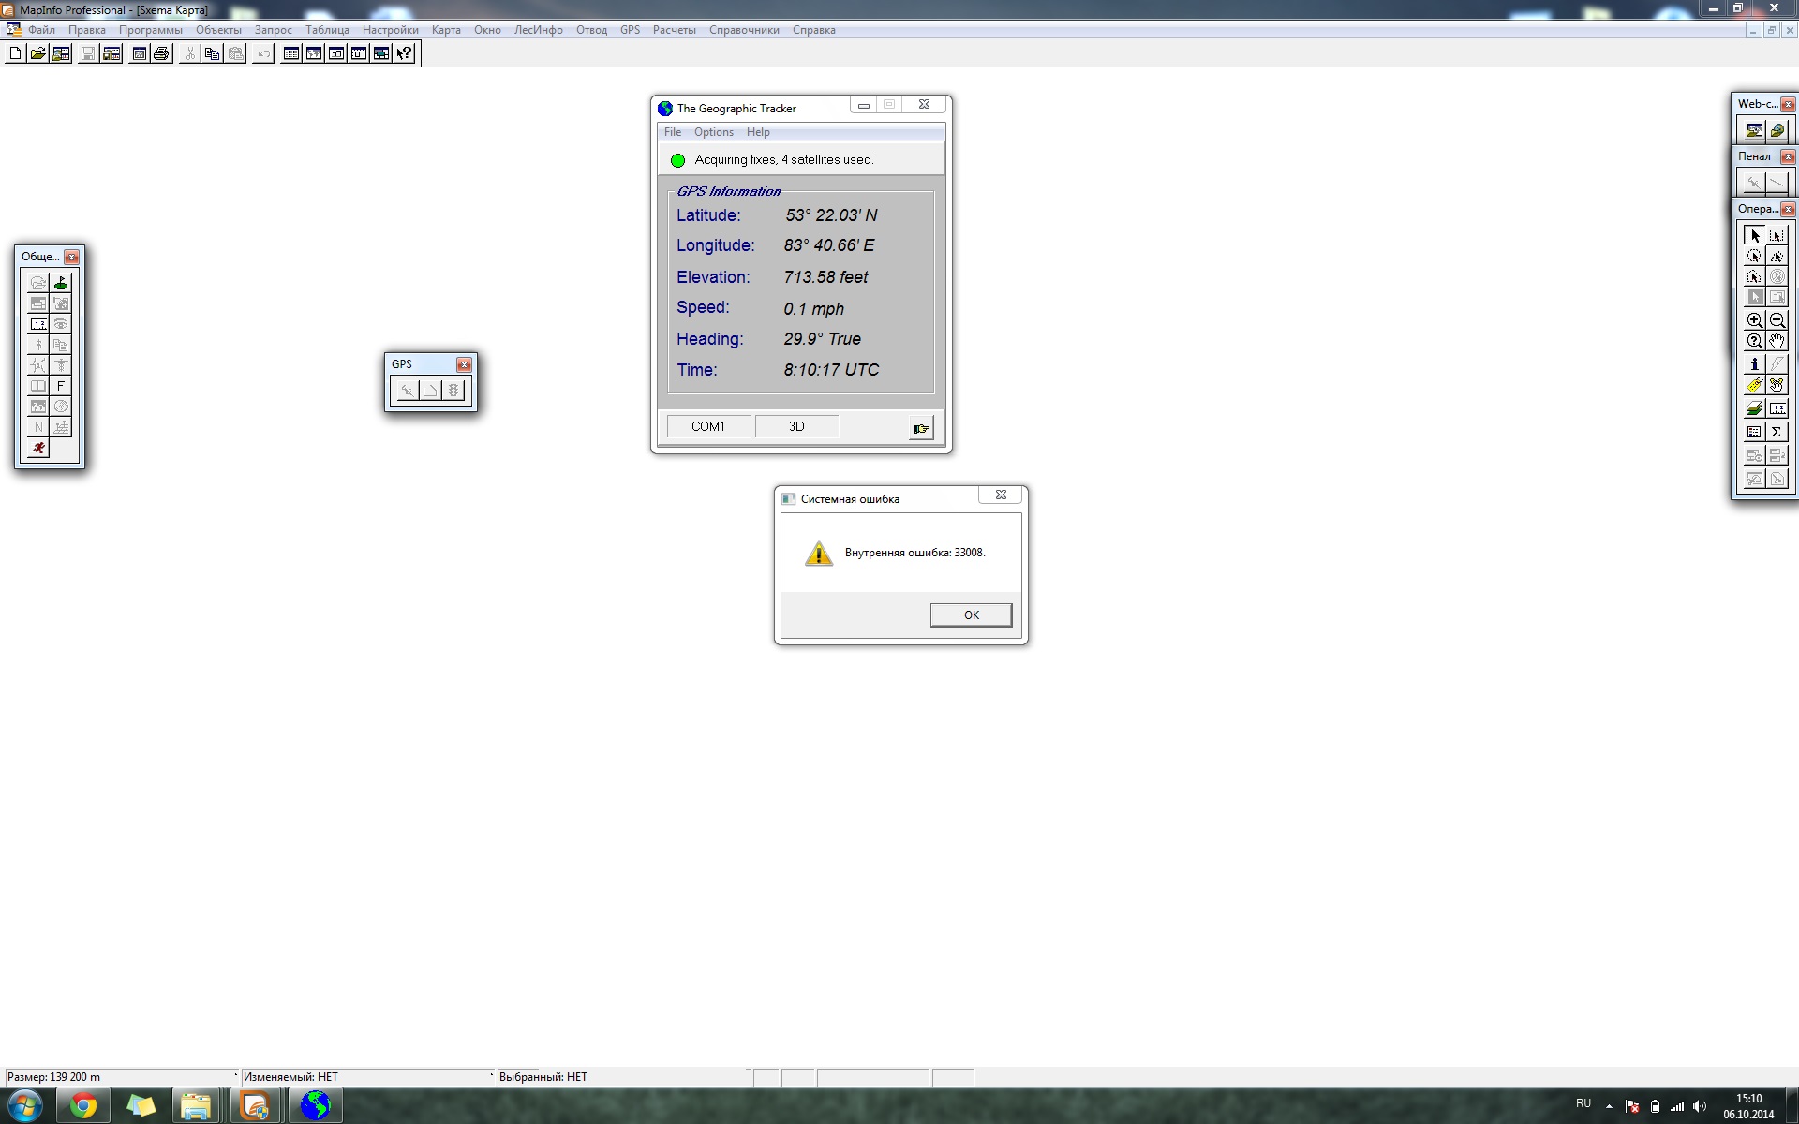Click the Open Table folder icon

point(37,53)
